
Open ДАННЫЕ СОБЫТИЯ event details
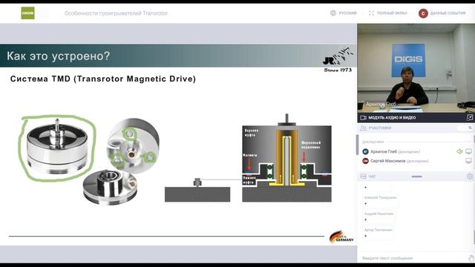pyautogui.click(x=448, y=13)
